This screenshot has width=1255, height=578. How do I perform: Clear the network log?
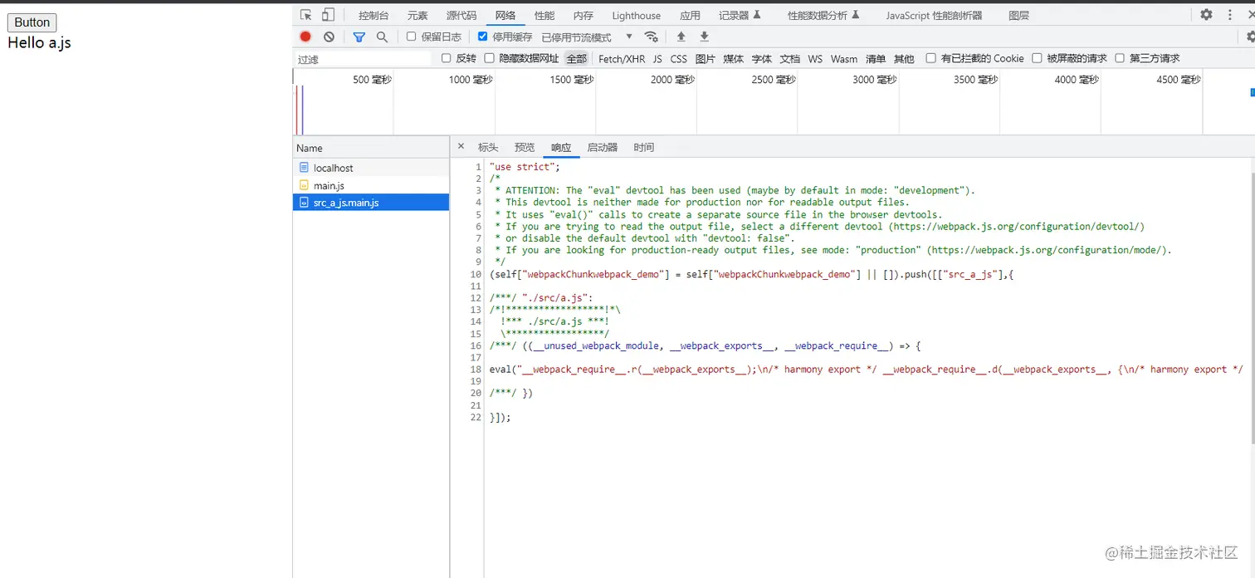point(329,37)
